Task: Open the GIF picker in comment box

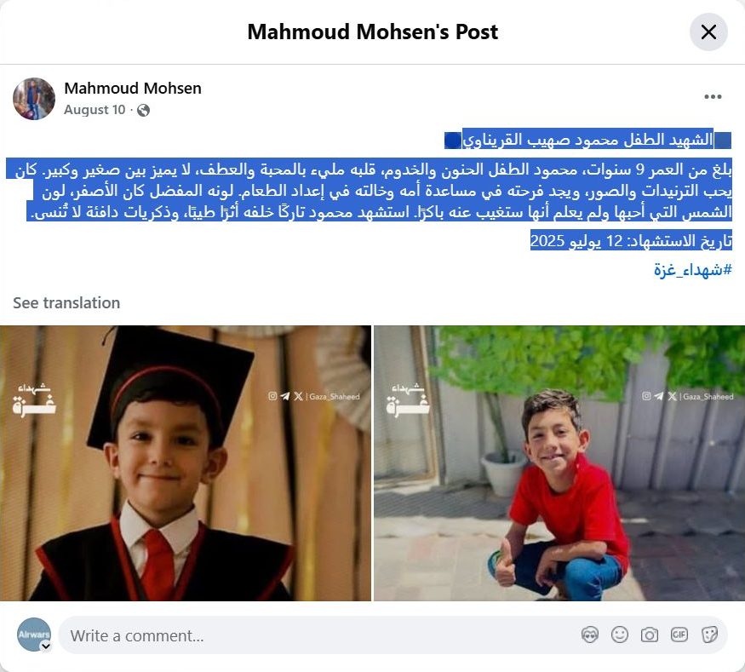Action: [679, 635]
